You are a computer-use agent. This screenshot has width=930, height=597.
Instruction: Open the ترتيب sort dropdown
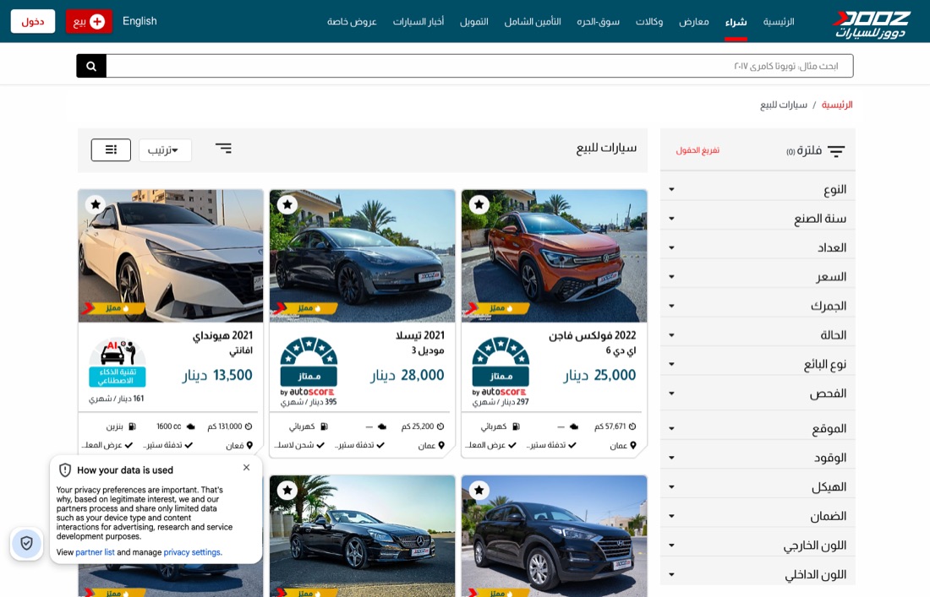pos(165,150)
